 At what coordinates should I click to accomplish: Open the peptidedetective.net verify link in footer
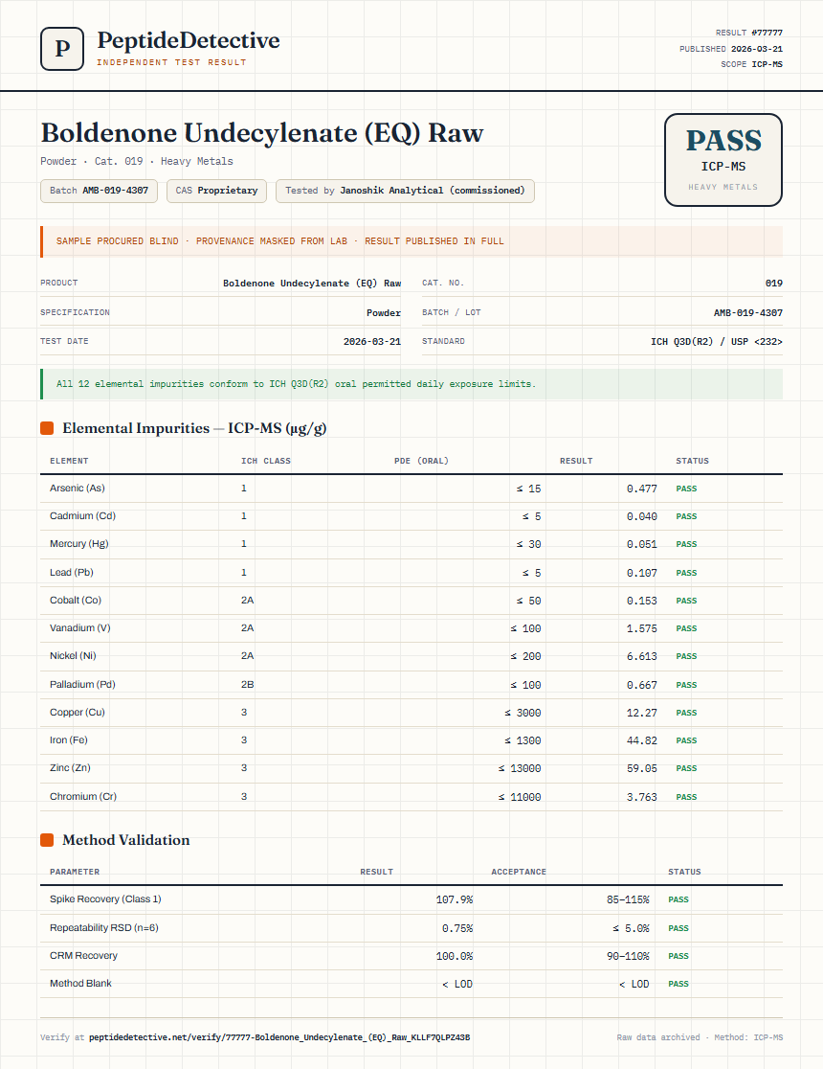(279, 1037)
